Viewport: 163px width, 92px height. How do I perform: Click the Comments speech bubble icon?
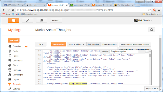(10, 60)
